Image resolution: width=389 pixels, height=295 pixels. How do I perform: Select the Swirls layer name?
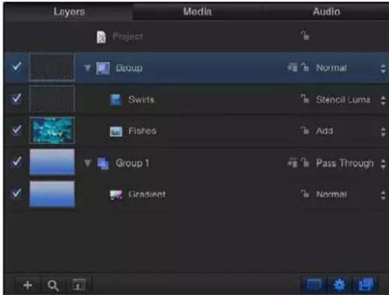[141, 99]
